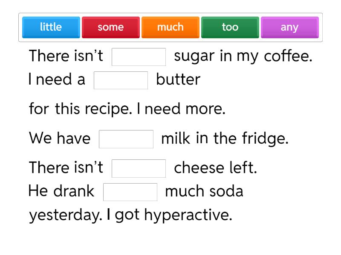Viewport: 341px width, 255px height.
Task: Pick the red 'some' word tile
Action: click(110, 27)
